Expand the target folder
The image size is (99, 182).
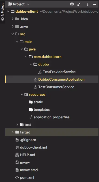13,132
